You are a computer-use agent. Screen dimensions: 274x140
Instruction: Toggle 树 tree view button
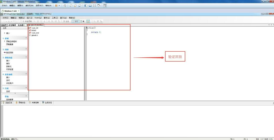coord(82,21)
